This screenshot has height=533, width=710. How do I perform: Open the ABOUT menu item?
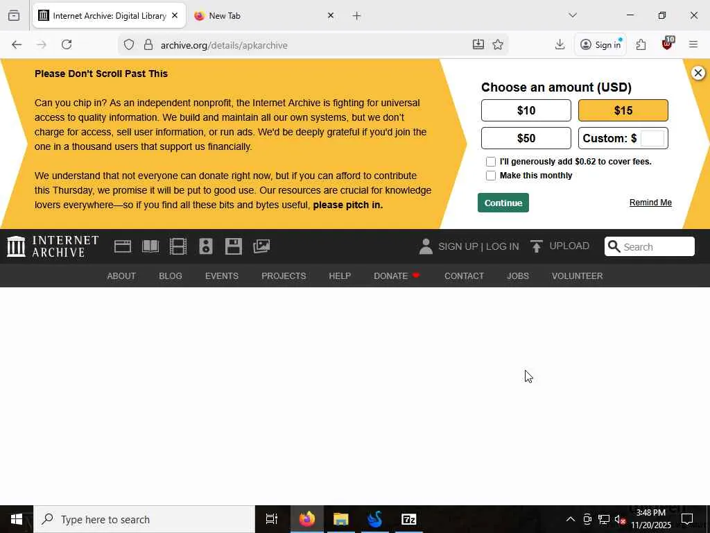[121, 276]
